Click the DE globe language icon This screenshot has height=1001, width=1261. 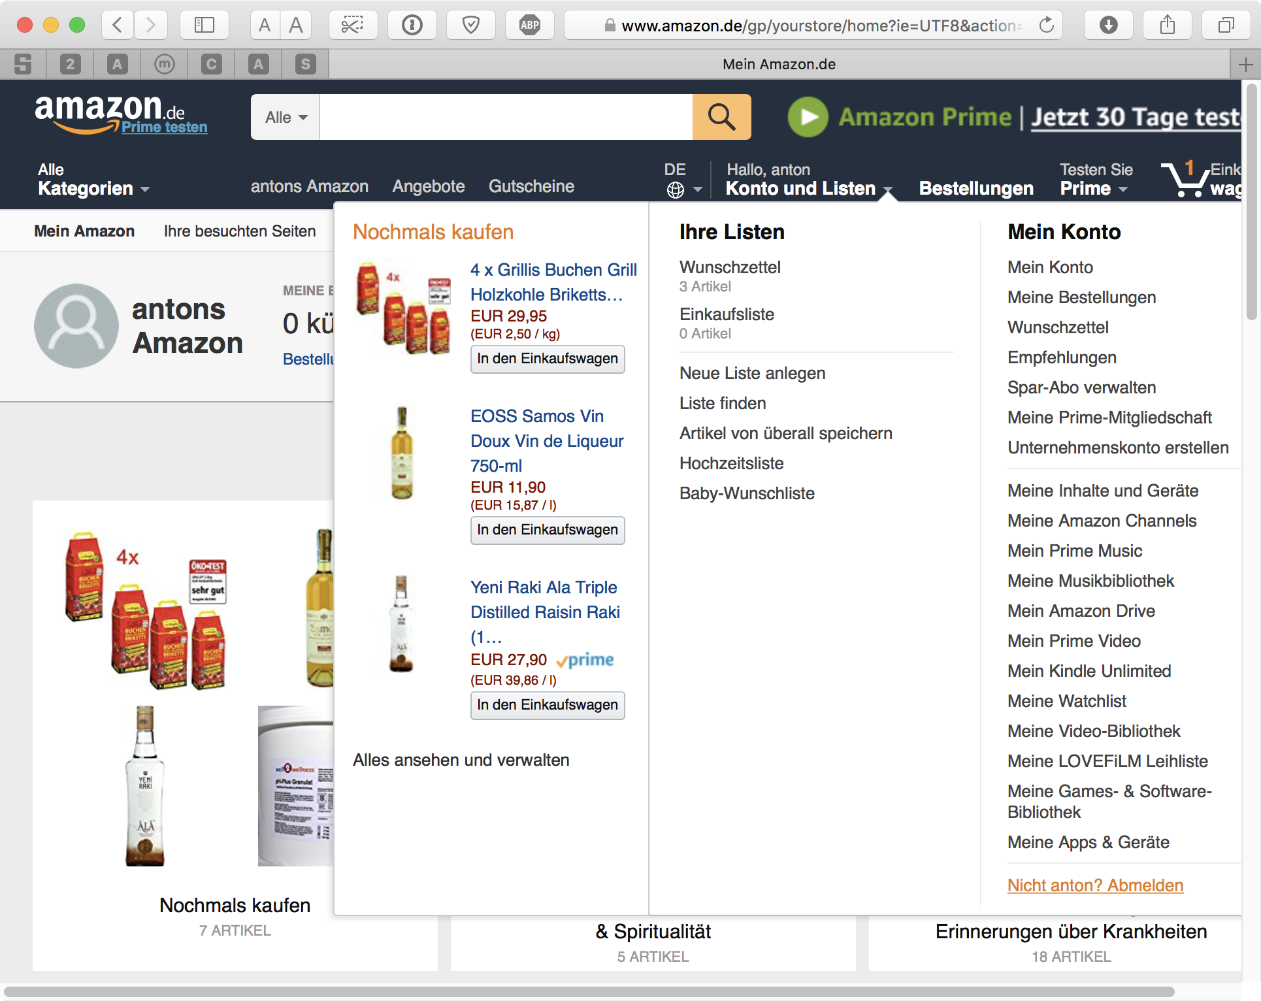click(676, 190)
